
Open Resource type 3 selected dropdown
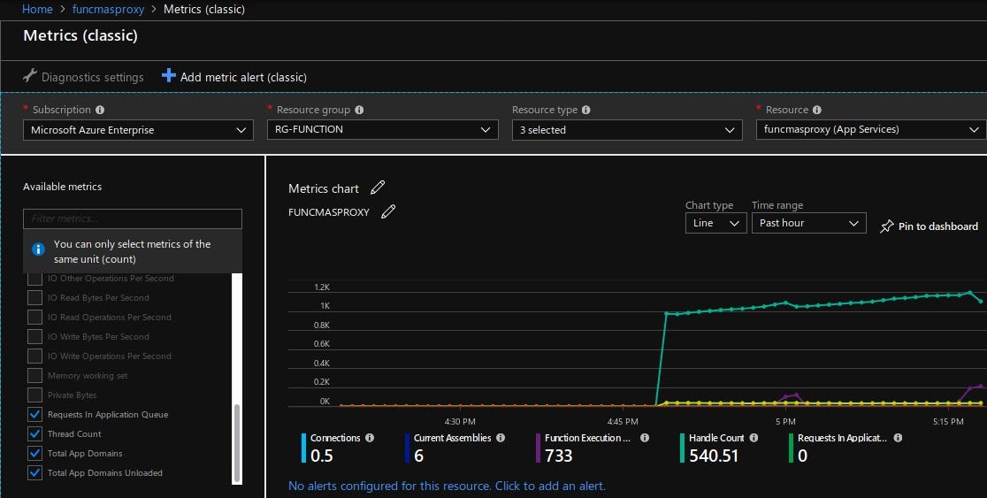627,130
